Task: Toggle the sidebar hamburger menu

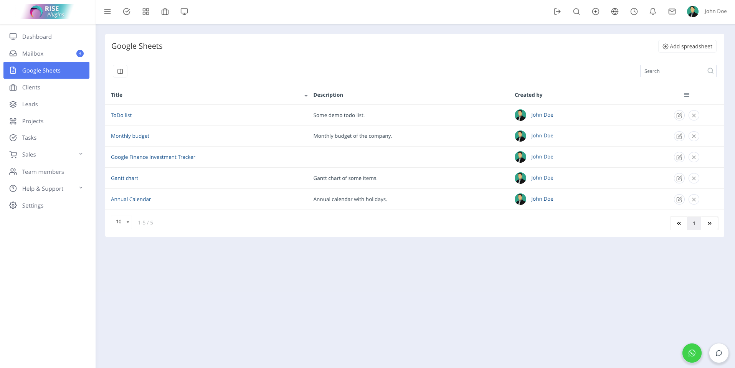Action: [x=107, y=12]
